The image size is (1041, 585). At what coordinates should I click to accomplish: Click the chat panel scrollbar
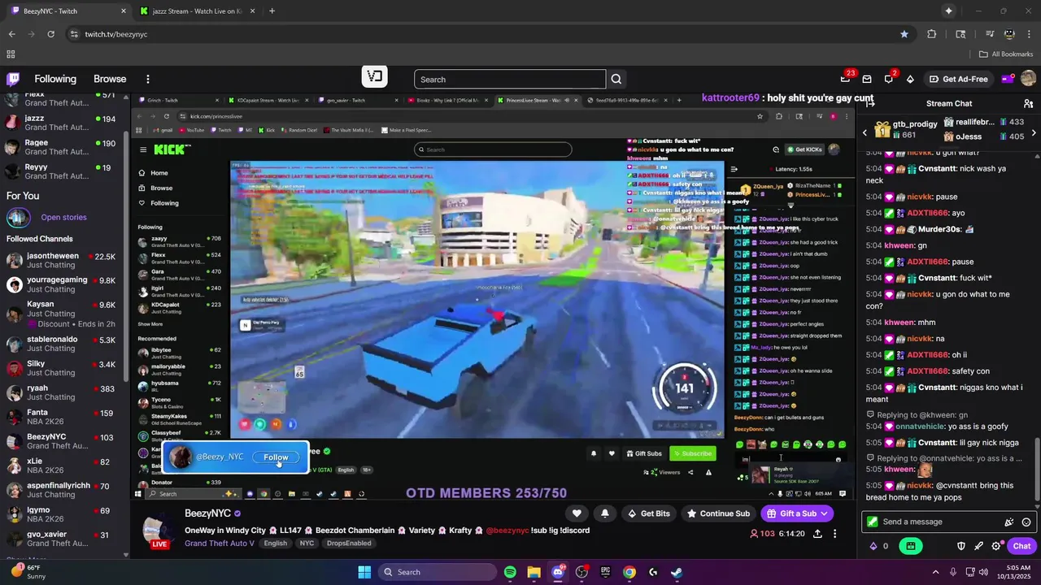tap(1037, 470)
